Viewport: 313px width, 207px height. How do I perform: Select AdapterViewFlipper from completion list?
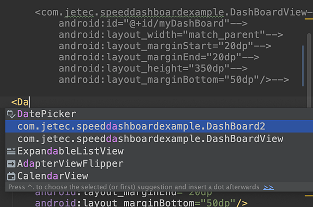click(159, 164)
